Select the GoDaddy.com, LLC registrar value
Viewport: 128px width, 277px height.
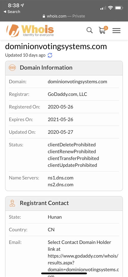(67, 94)
